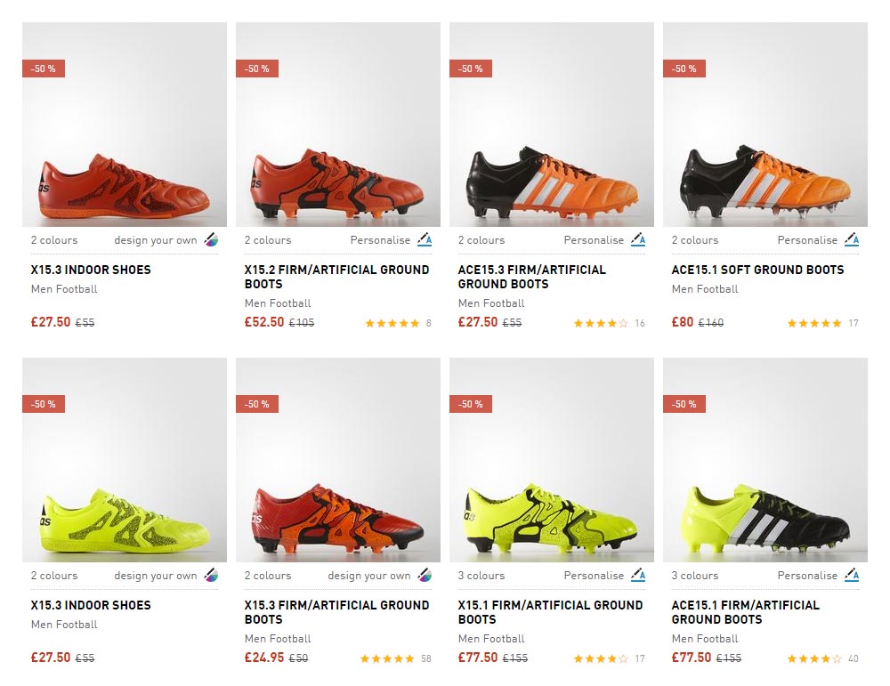Click the design your own palette icon under X15.3 Indoor Shoes
The height and width of the screenshot is (686, 890).
pos(208,239)
